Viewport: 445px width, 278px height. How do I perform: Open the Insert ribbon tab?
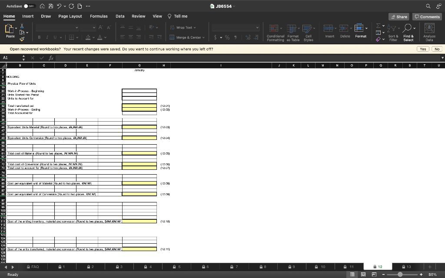coord(28,16)
